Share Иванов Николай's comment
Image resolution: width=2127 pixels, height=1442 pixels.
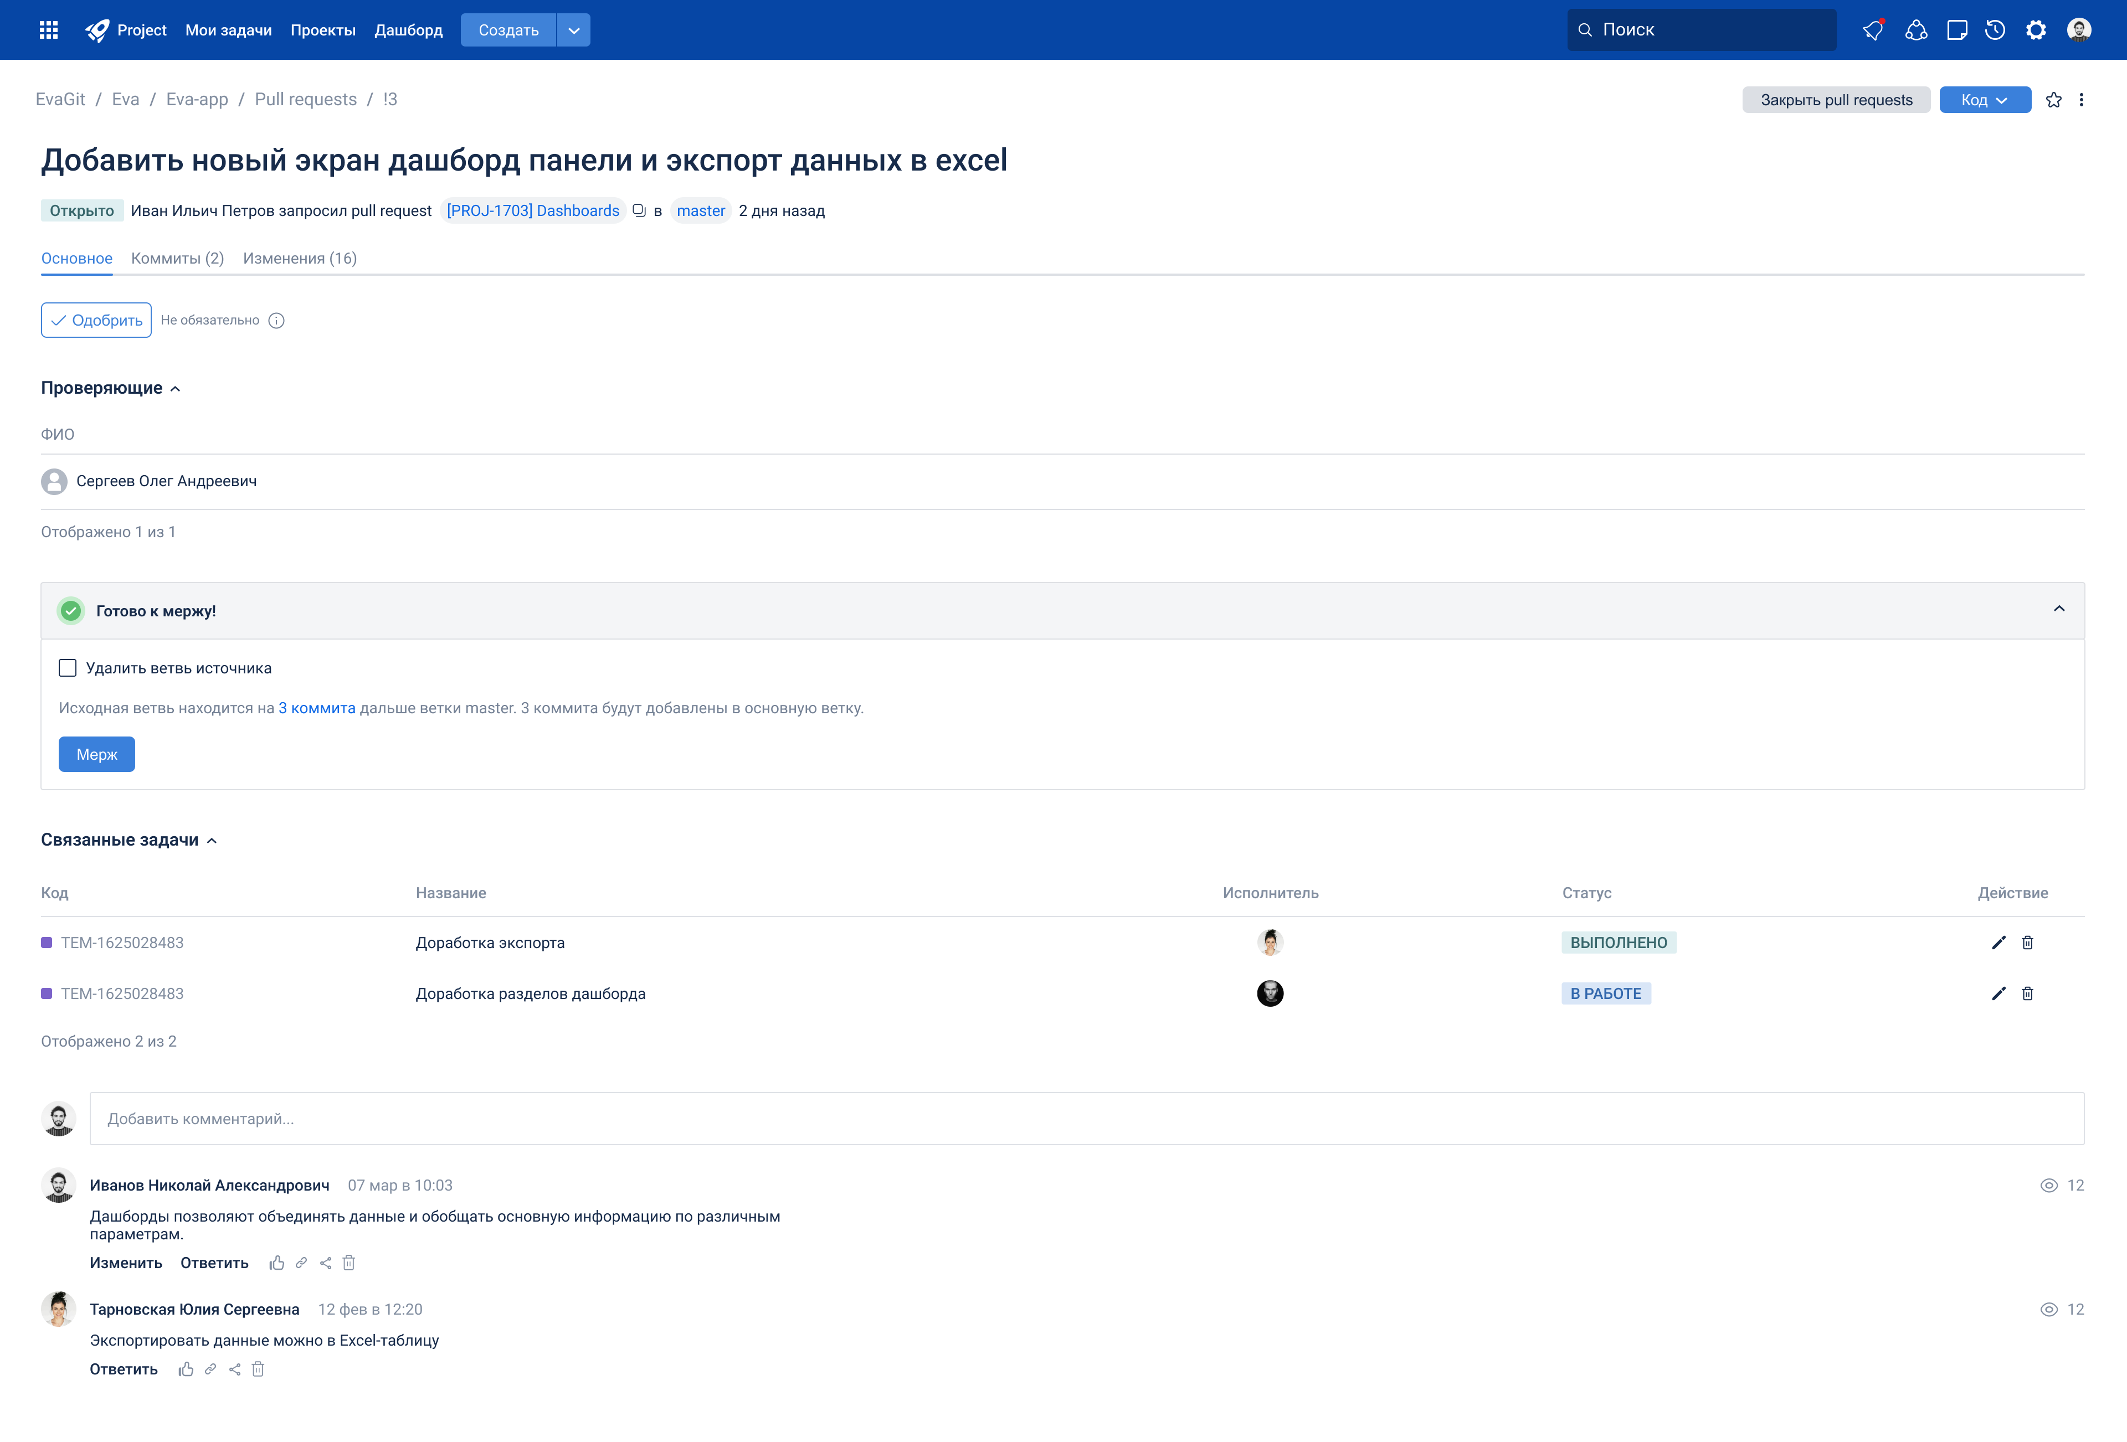tap(326, 1263)
